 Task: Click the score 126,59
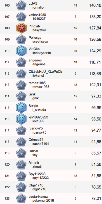95,39
